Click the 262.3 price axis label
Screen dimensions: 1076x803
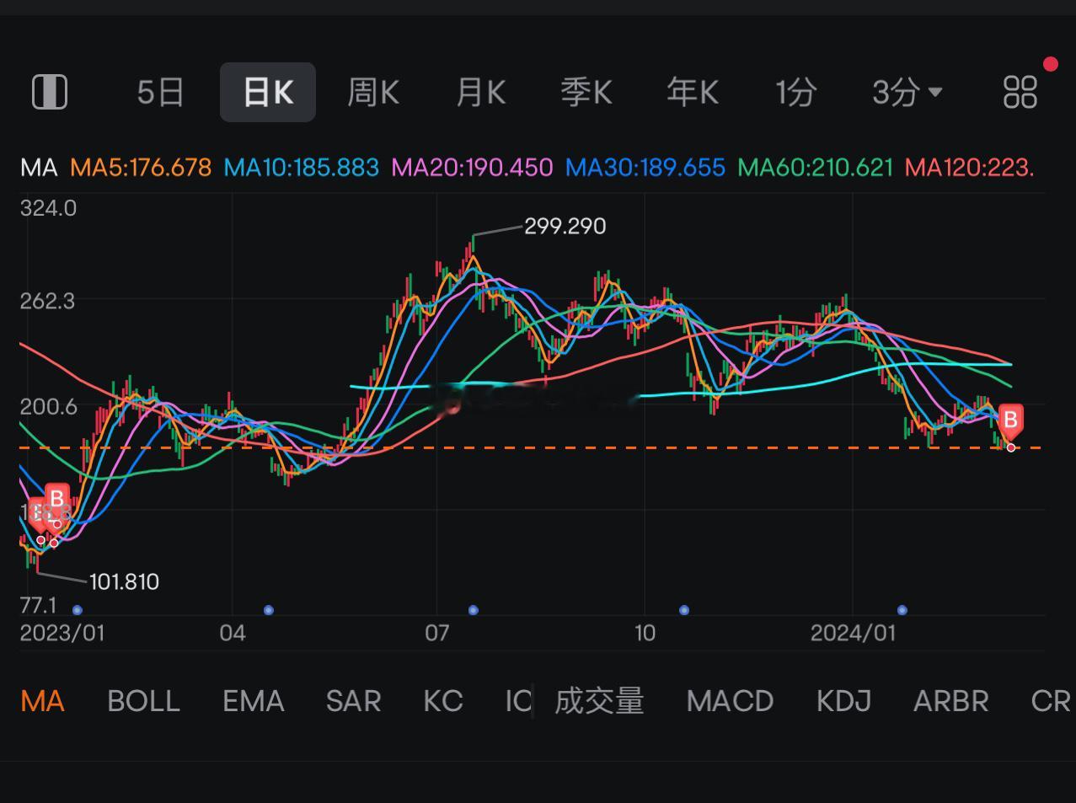tap(47, 301)
